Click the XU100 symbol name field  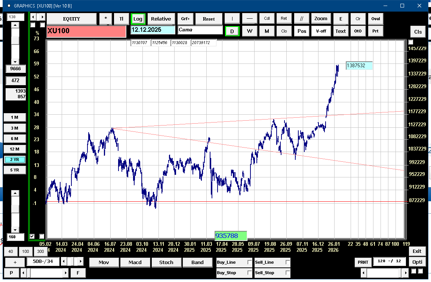[x=86, y=31]
